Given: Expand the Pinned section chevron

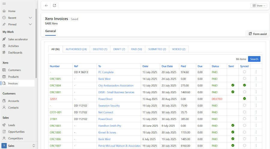Looking at the screenshot, I should (30, 24).
